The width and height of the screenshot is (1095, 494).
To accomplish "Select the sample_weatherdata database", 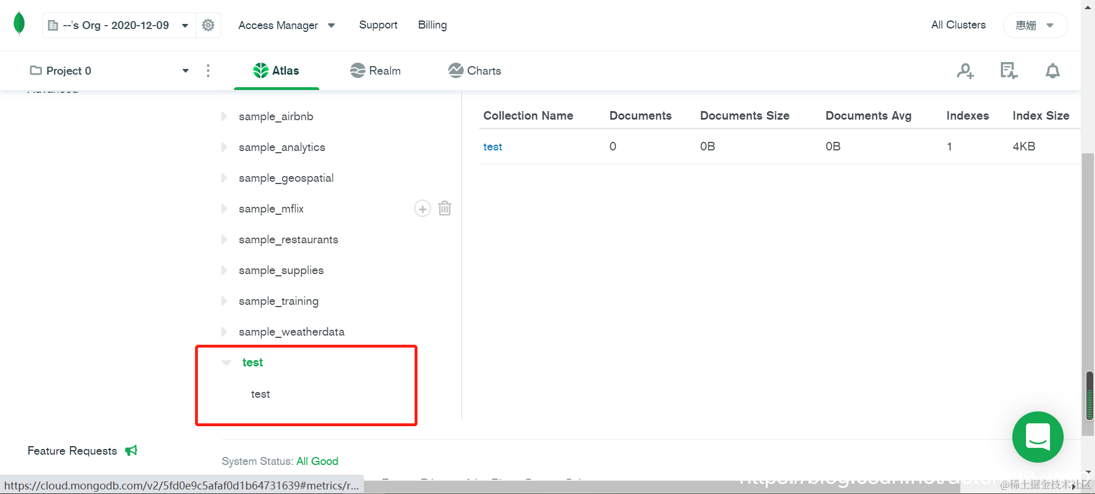I will point(291,332).
